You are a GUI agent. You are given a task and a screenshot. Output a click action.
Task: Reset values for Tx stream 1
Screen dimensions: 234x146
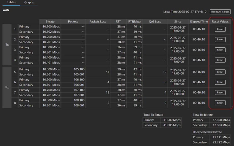220,29
